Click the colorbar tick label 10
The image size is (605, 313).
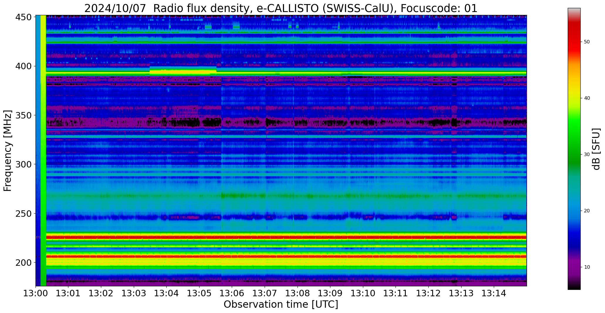587,267
